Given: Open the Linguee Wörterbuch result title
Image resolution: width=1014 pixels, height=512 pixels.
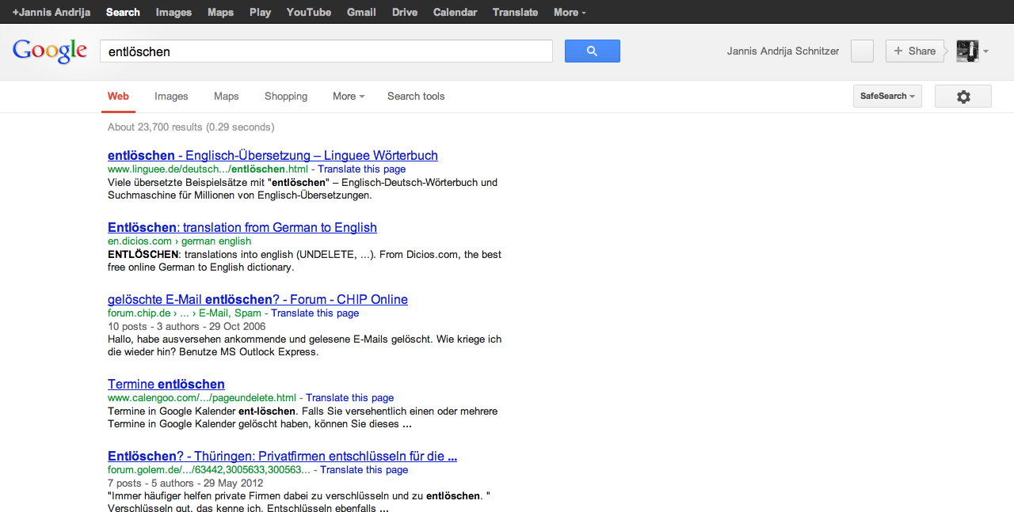Looking at the screenshot, I should [273, 155].
